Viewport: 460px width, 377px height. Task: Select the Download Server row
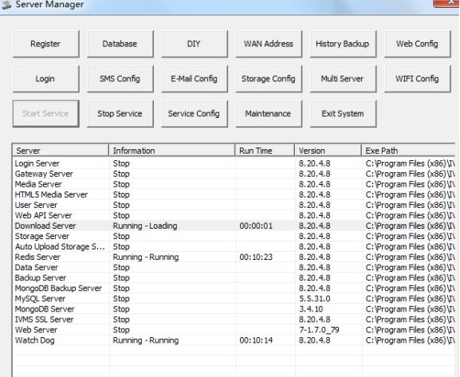click(234, 226)
